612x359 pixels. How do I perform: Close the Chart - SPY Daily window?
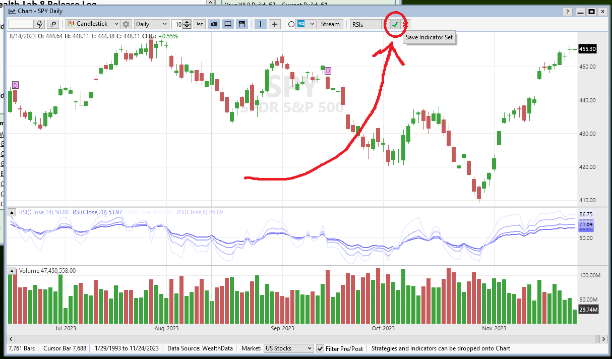(602, 11)
